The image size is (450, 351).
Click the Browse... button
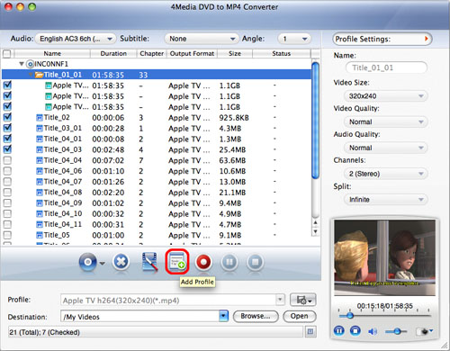256,316
